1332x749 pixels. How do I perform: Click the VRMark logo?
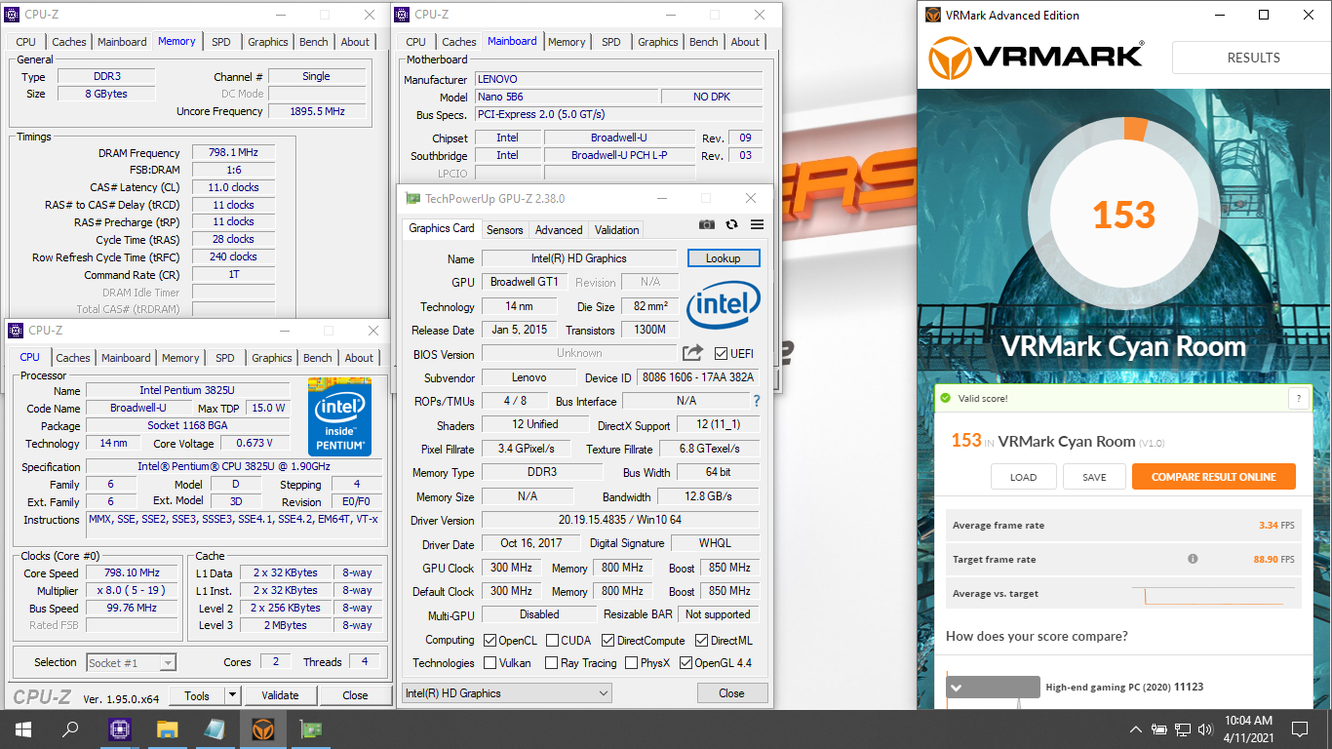(x=1036, y=58)
